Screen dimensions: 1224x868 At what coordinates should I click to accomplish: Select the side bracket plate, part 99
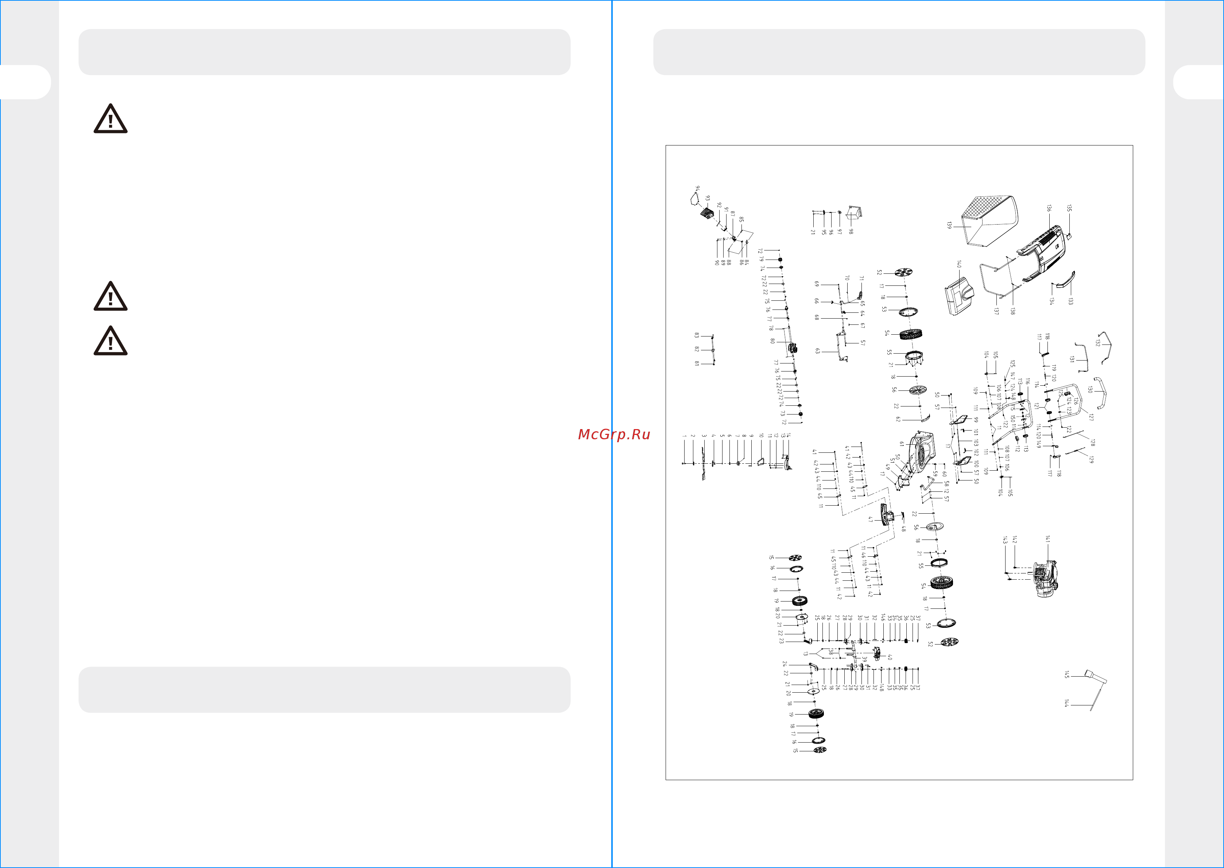click(958, 420)
